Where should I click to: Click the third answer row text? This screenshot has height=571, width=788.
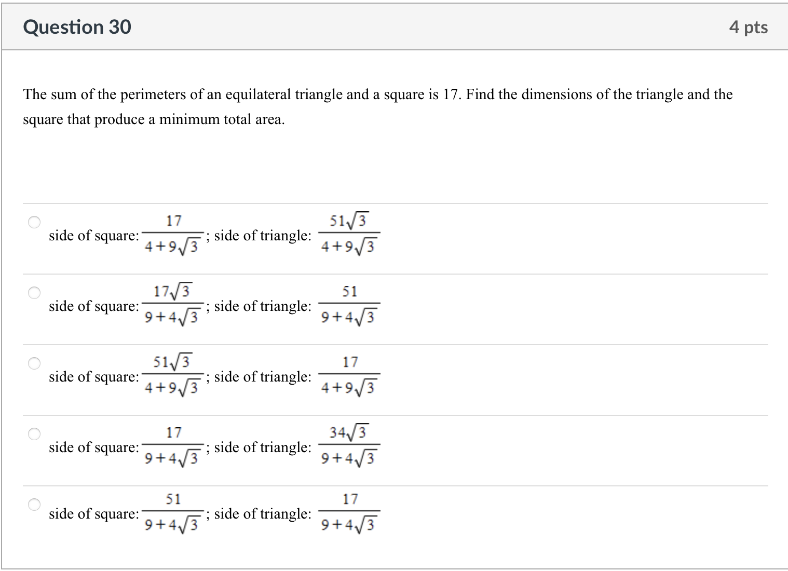point(92,377)
